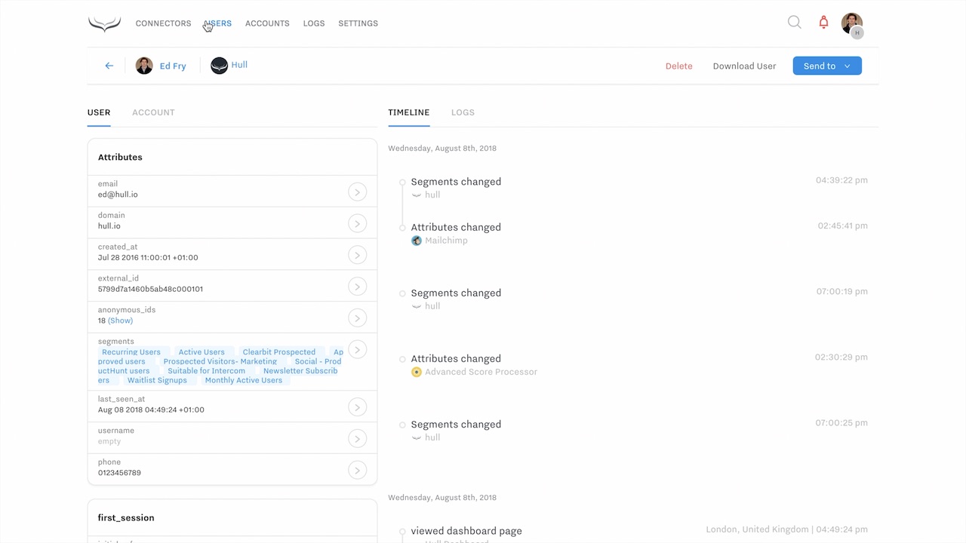Image resolution: width=966 pixels, height=543 pixels.
Task: Open phone attribute arrow
Action: 357,471
